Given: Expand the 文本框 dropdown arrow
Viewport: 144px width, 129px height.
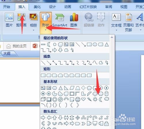Looking at the screenshot, I should coord(116,30).
